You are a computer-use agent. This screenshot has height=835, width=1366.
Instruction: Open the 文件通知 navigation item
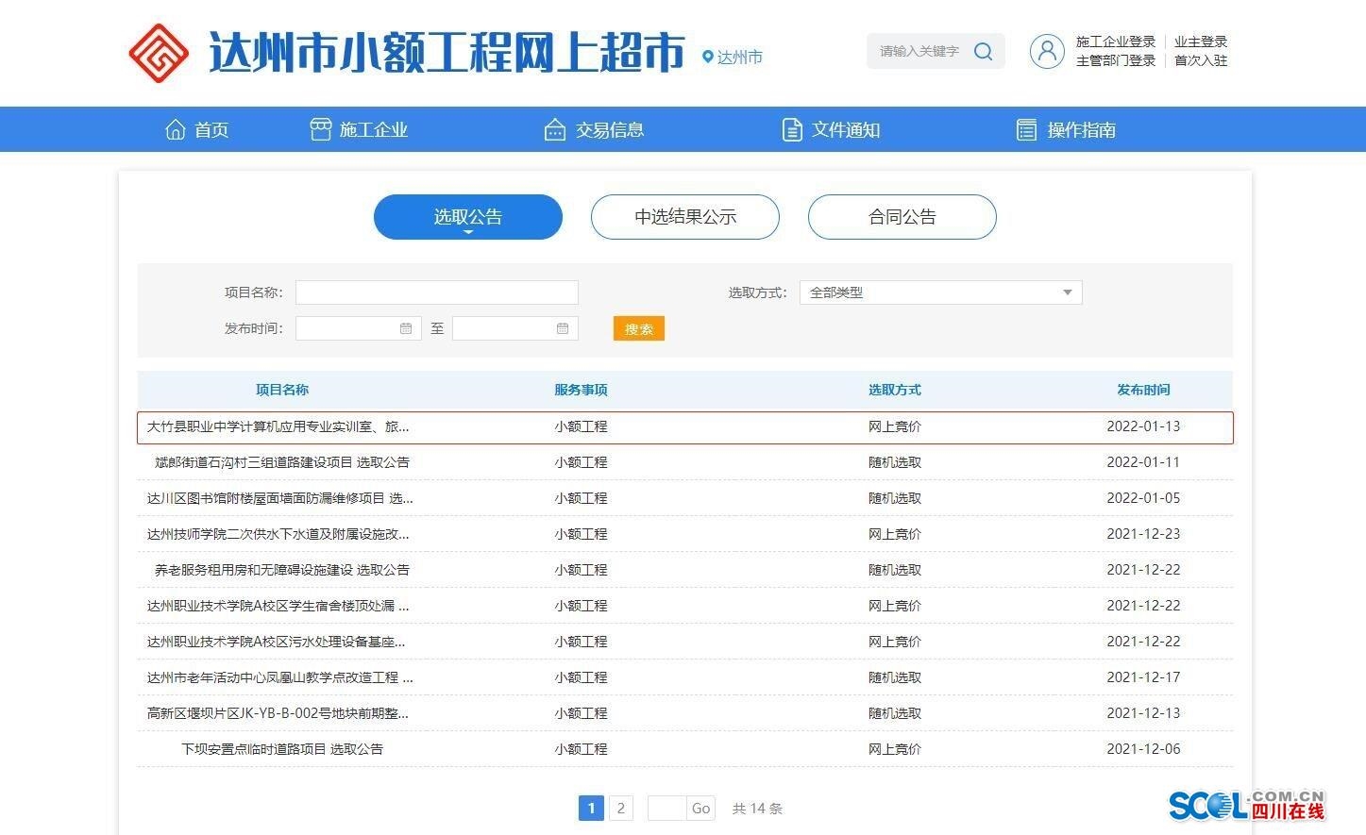(831, 129)
